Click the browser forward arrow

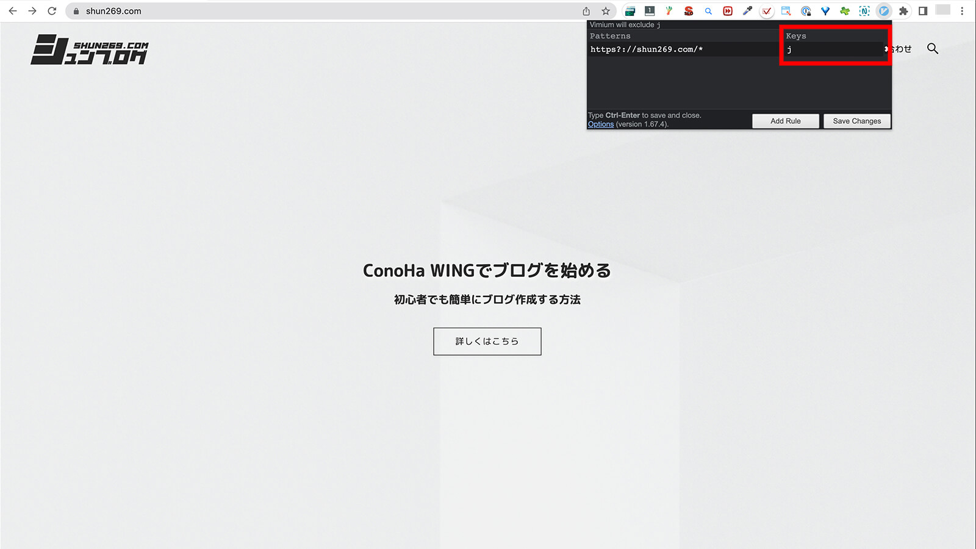pos(32,11)
